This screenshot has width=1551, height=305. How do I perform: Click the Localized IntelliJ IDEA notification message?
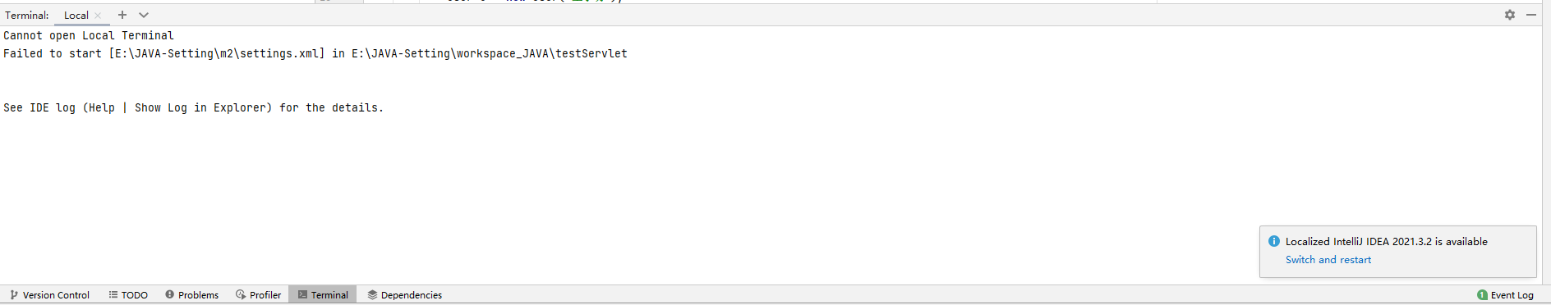[x=1387, y=242]
